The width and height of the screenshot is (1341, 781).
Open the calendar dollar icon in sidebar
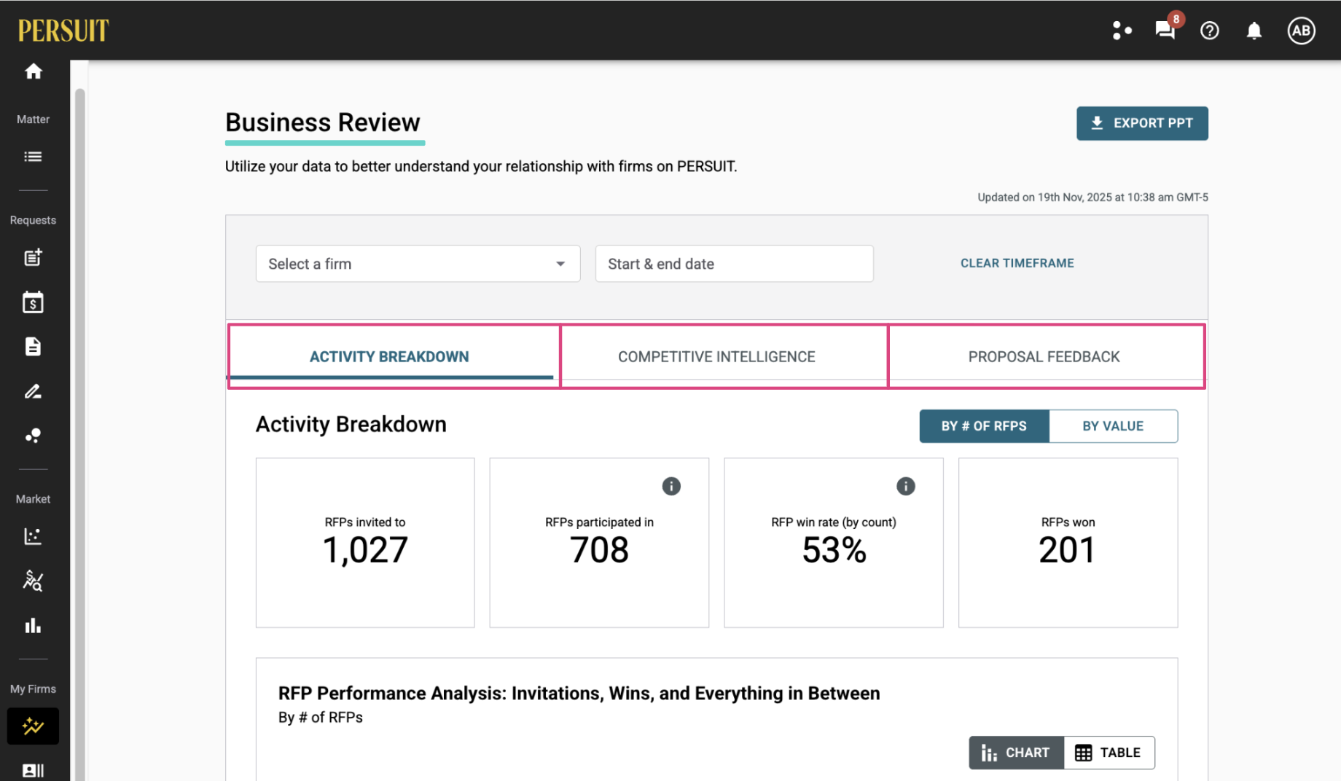[x=33, y=302]
